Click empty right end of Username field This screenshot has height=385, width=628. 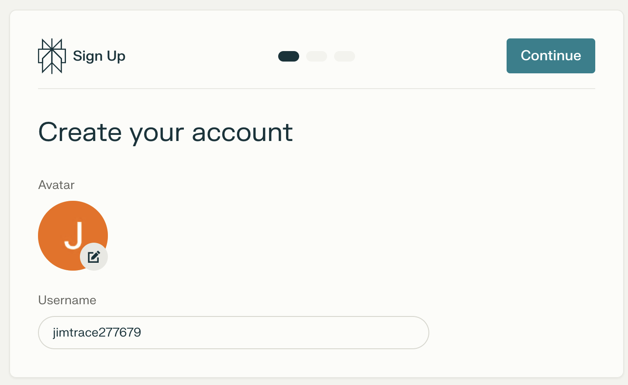coord(393,333)
